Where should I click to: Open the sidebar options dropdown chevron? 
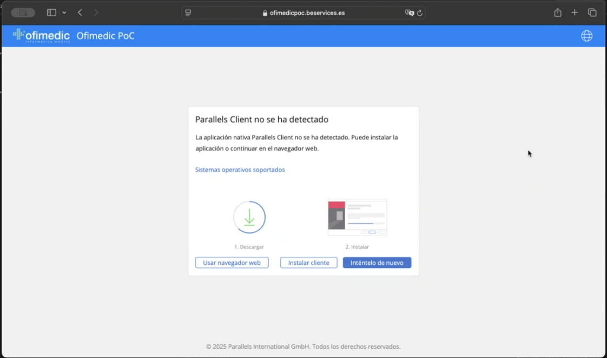pyautogui.click(x=64, y=12)
